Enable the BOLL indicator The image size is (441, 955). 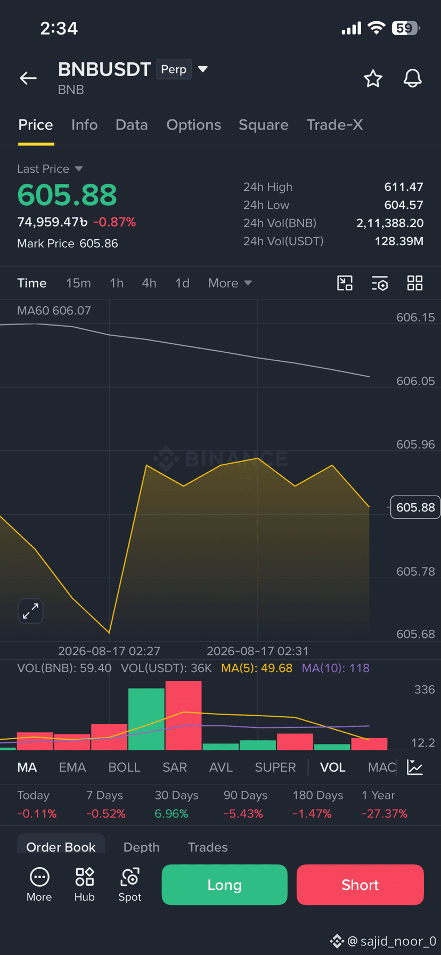124,767
